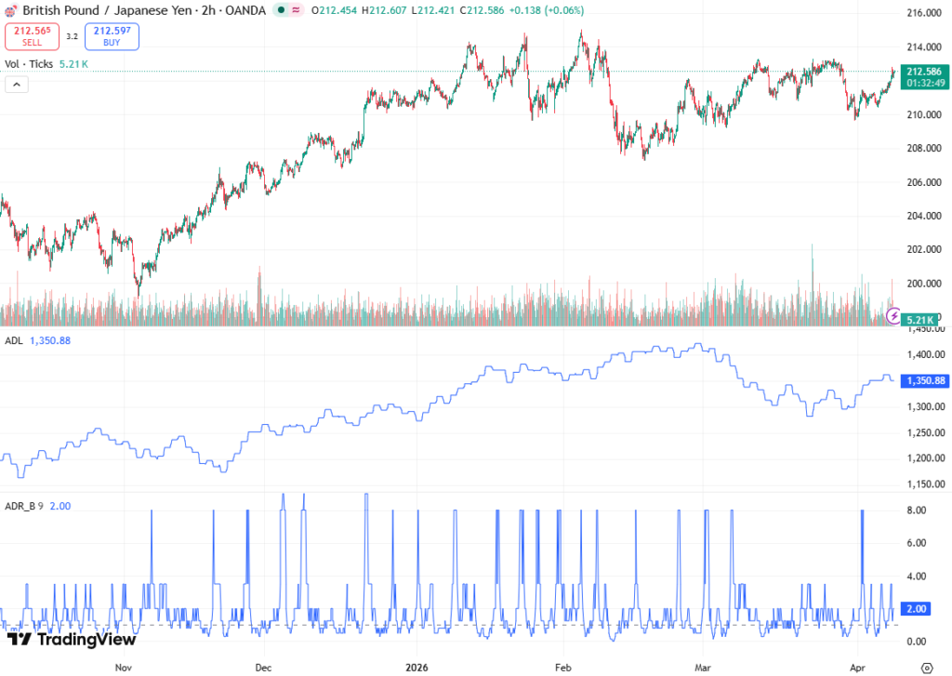Collapse the indicator legend with chevron

(x=18, y=84)
